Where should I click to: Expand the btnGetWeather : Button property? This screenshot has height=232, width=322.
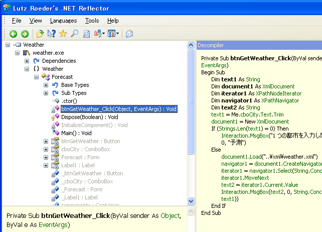click(x=46, y=141)
